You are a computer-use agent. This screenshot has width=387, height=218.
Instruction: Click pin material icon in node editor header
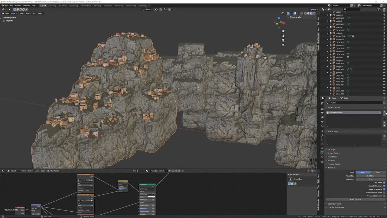click(183, 171)
